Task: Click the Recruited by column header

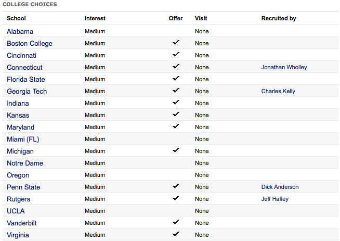Action: (x=279, y=18)
